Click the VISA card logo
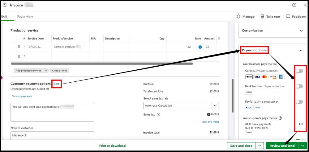 [x=257, y=77]
